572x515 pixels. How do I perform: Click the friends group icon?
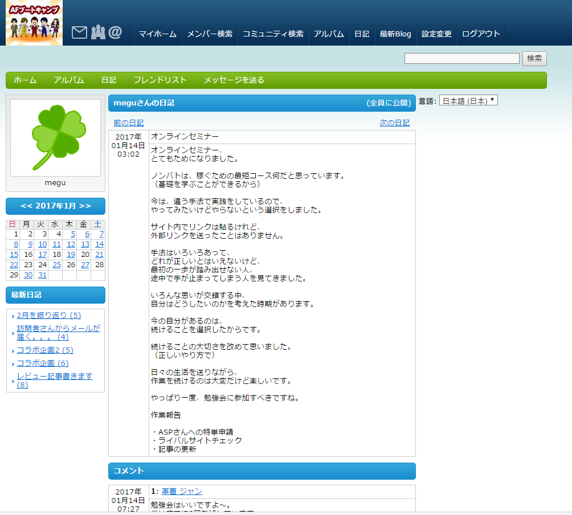click(x=98, y=33)
